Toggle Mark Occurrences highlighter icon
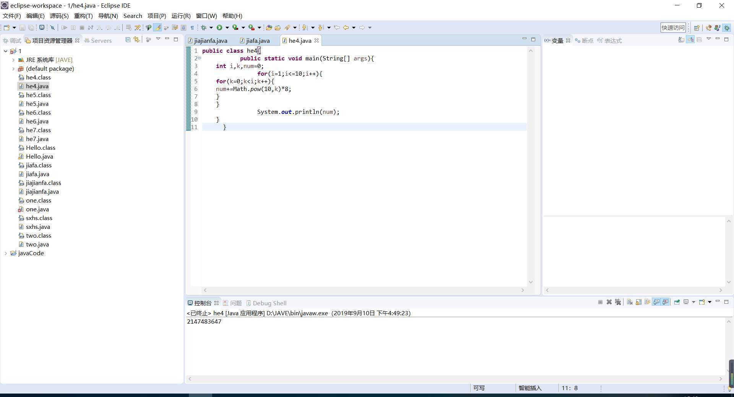This screenshot has height=397, width=734. (x=157, y=28)
